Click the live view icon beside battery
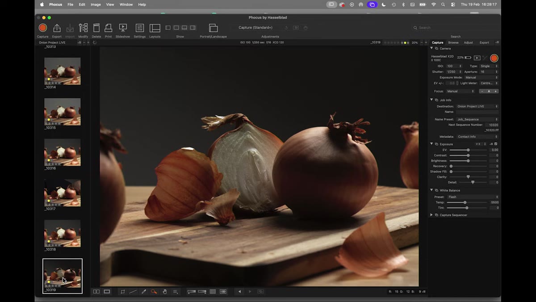This screenshot has width=536, height=302. coord(477,58)
